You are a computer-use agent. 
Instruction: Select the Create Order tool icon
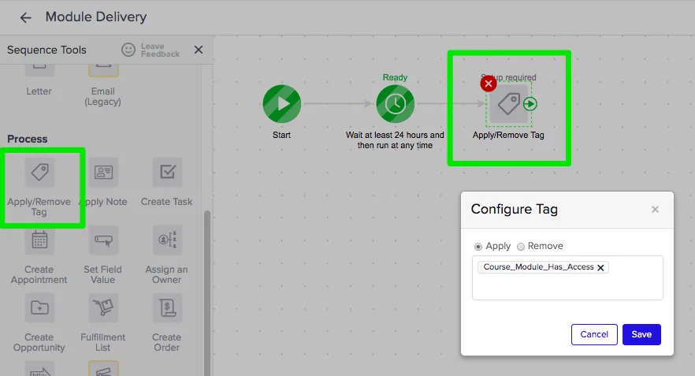(x=167, y=307)
